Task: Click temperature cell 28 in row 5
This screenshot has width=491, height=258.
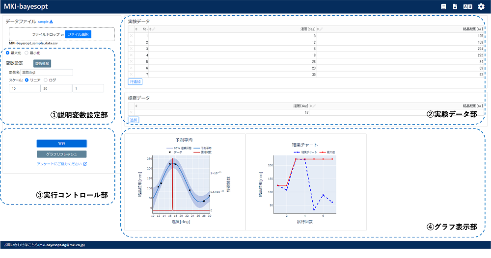Action: point(232,62)
